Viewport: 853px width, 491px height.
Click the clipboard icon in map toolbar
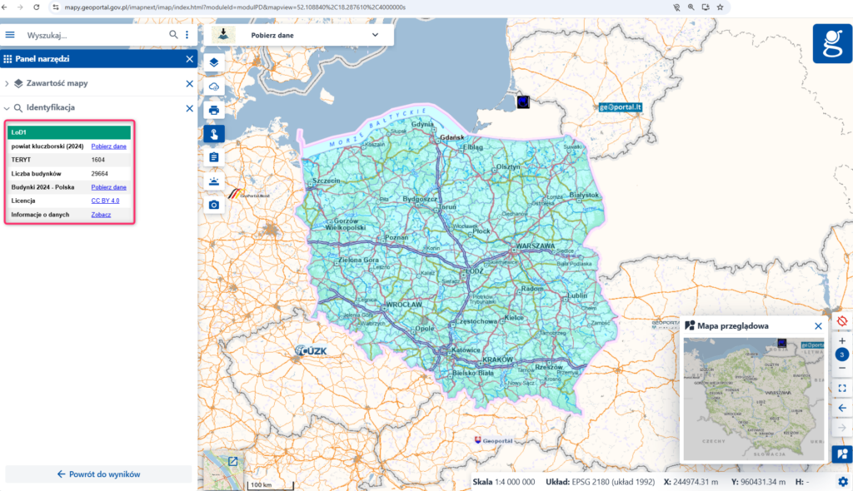(x=214, y=157)
